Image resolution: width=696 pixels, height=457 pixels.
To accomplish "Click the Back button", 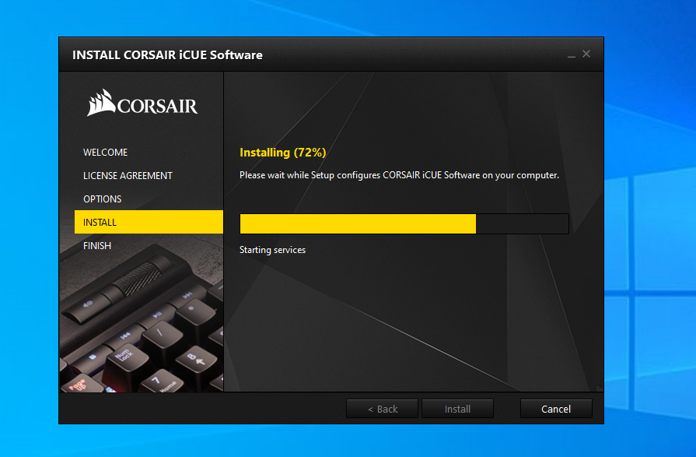I will [x=382, y=409].
